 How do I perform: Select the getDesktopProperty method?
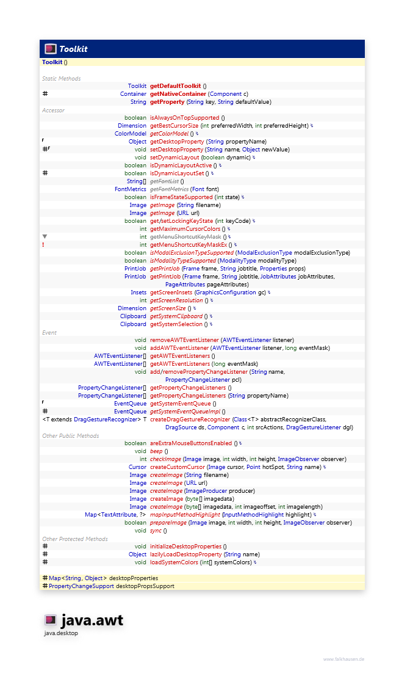click(177, 142)
